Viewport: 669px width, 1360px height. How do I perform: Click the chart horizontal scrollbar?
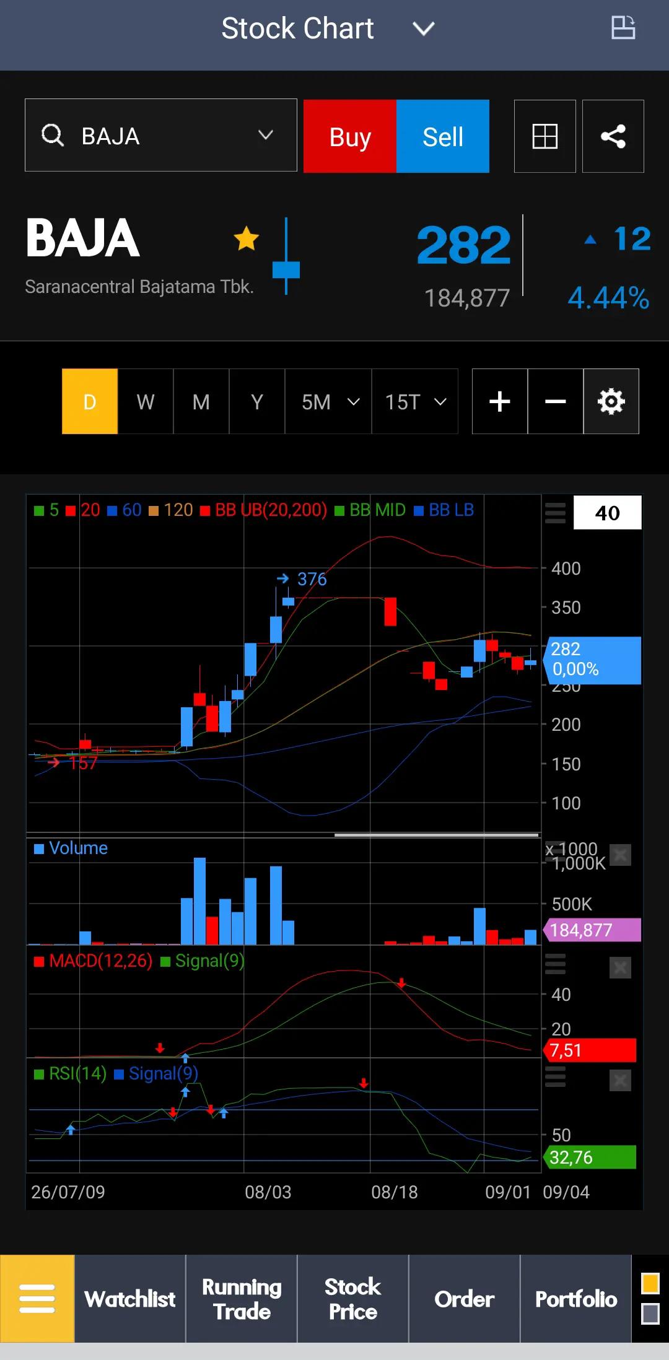tap(437, 835)
